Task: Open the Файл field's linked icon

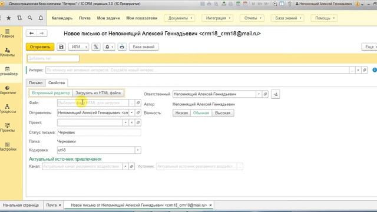Action: [x=138, y=102]
